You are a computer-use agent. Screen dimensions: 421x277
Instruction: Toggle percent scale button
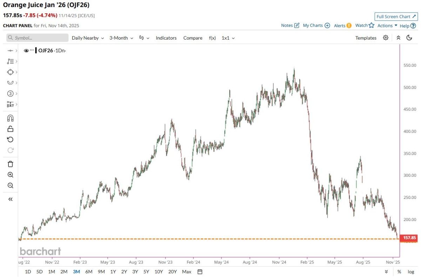pyautogui.click(x=399, y=272)
